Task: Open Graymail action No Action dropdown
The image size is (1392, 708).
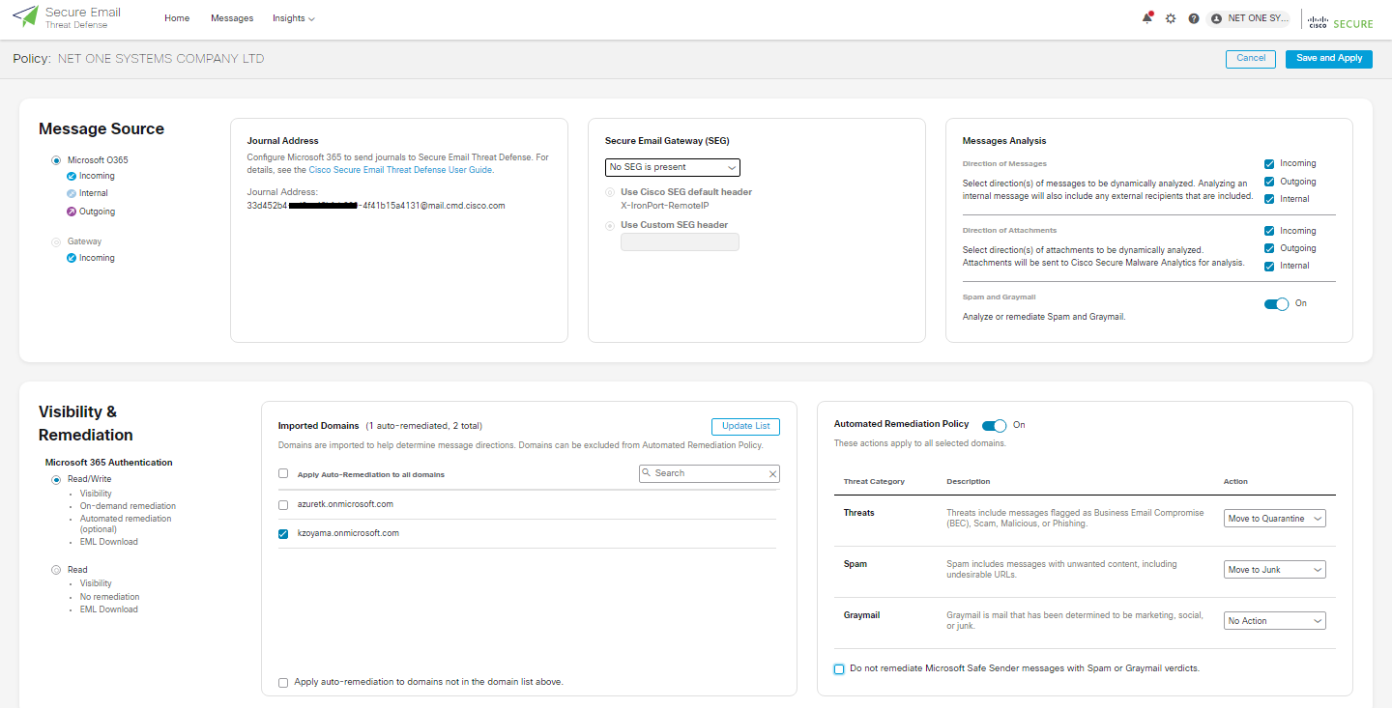Action: pyautogui.click(x=1274, y=621)
